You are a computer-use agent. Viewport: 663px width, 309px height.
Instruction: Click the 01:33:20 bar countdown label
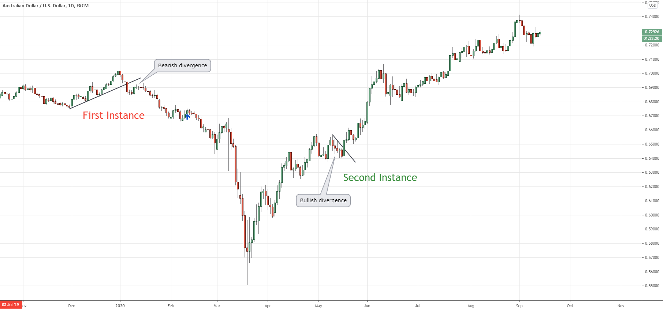click(x=652, y=38)
